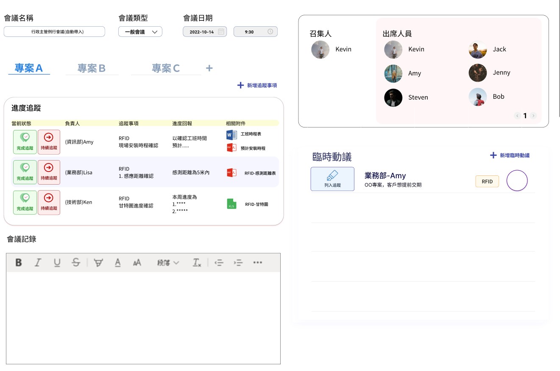Select attendee Jack's avatar
This screenshot has height=371, width=560.
478,50
